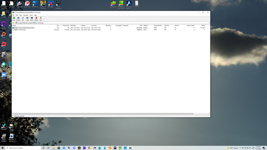Sort by the Modified column header
Viewport: 267px width, 150px height.
pos(73,26)
